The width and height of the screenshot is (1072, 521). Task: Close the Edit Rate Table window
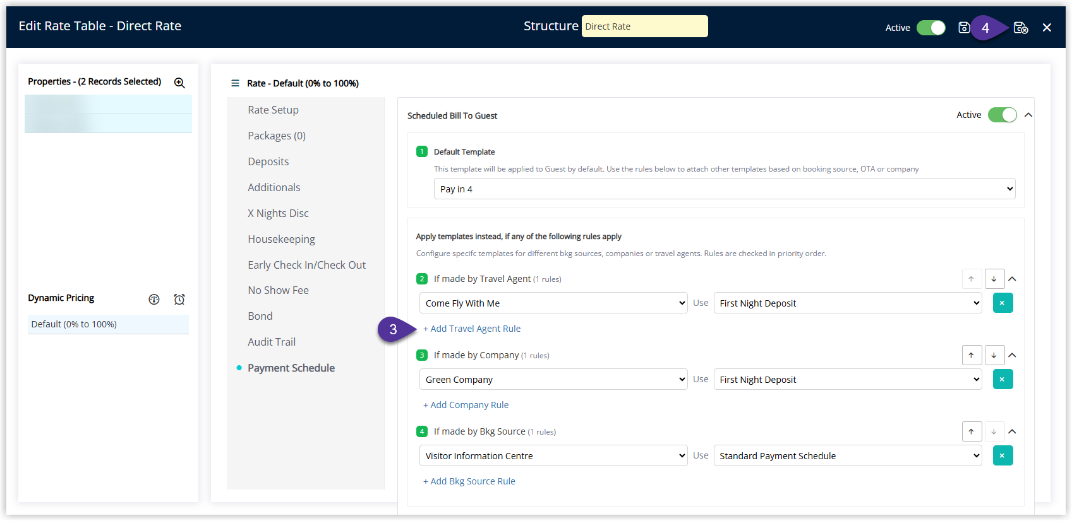click(1047, 27)
